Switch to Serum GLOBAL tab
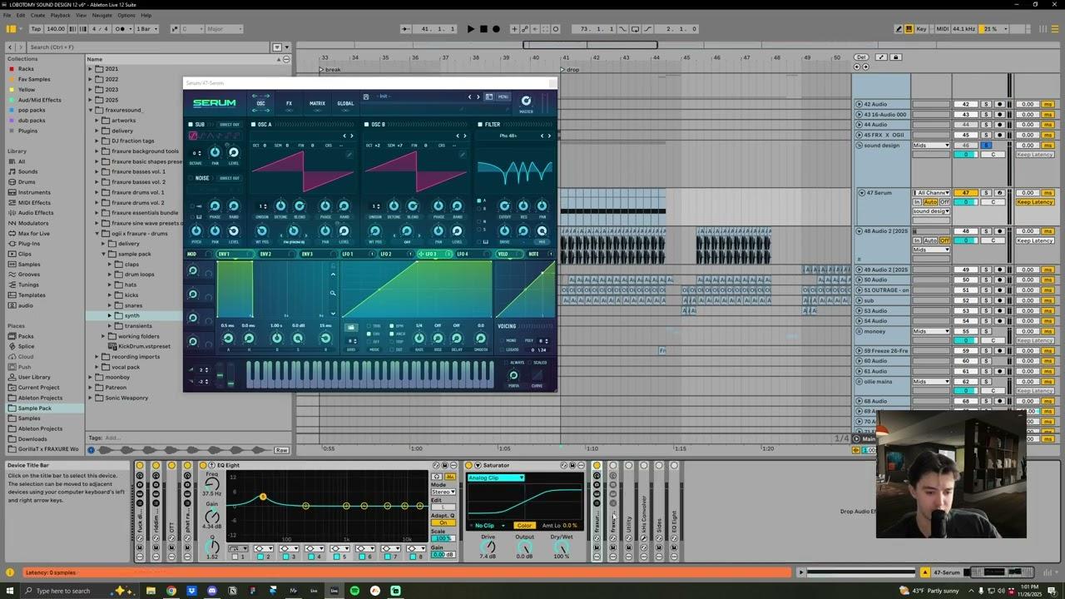 point(345,104)
